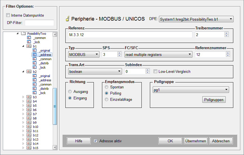The image size is (244, 155).
Task: Open the Pollgruppen button
Action: tap(214, 100)
